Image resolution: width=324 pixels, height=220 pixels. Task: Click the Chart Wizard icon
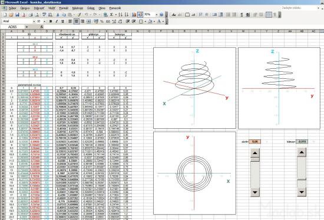(x=134, y=15)
